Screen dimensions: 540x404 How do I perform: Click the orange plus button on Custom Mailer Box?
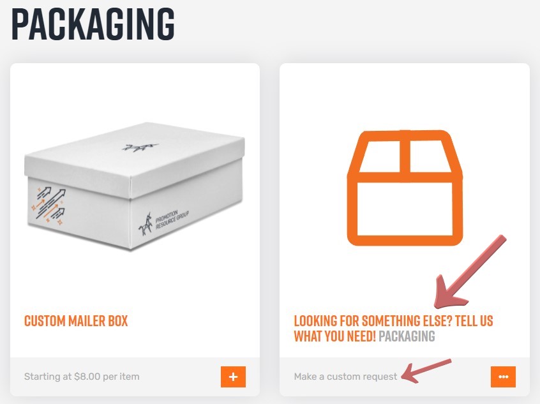tap(233, 377)
